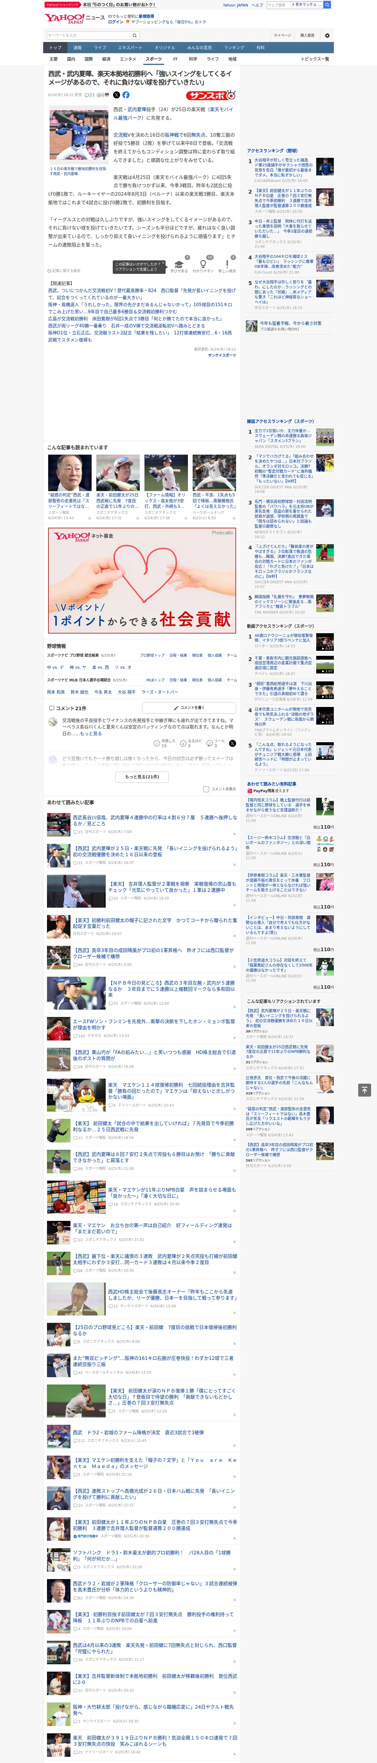Viewport: 377px width, 1763px height.
Task: Toggle the コメント非表示 checkbox
Action: tap(206, 789)
